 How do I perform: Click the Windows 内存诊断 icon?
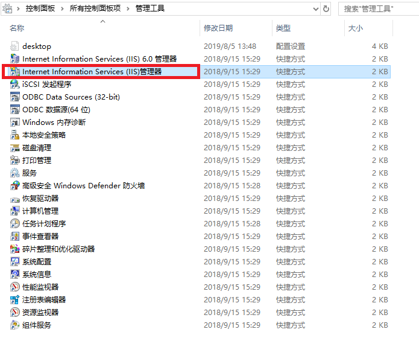coord(14,123)
